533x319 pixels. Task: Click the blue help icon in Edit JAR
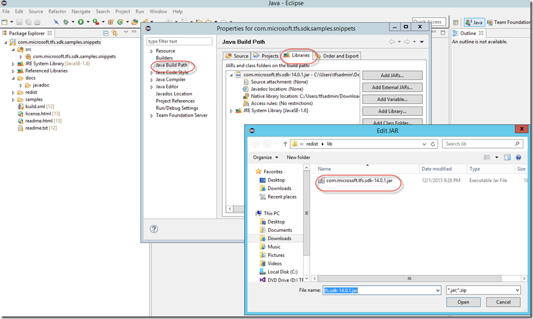pyautogui.click(x=518, y=158)
